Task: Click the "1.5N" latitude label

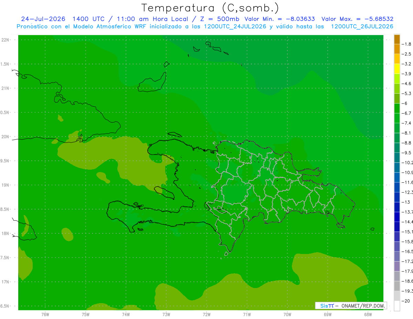Action: 5,64
